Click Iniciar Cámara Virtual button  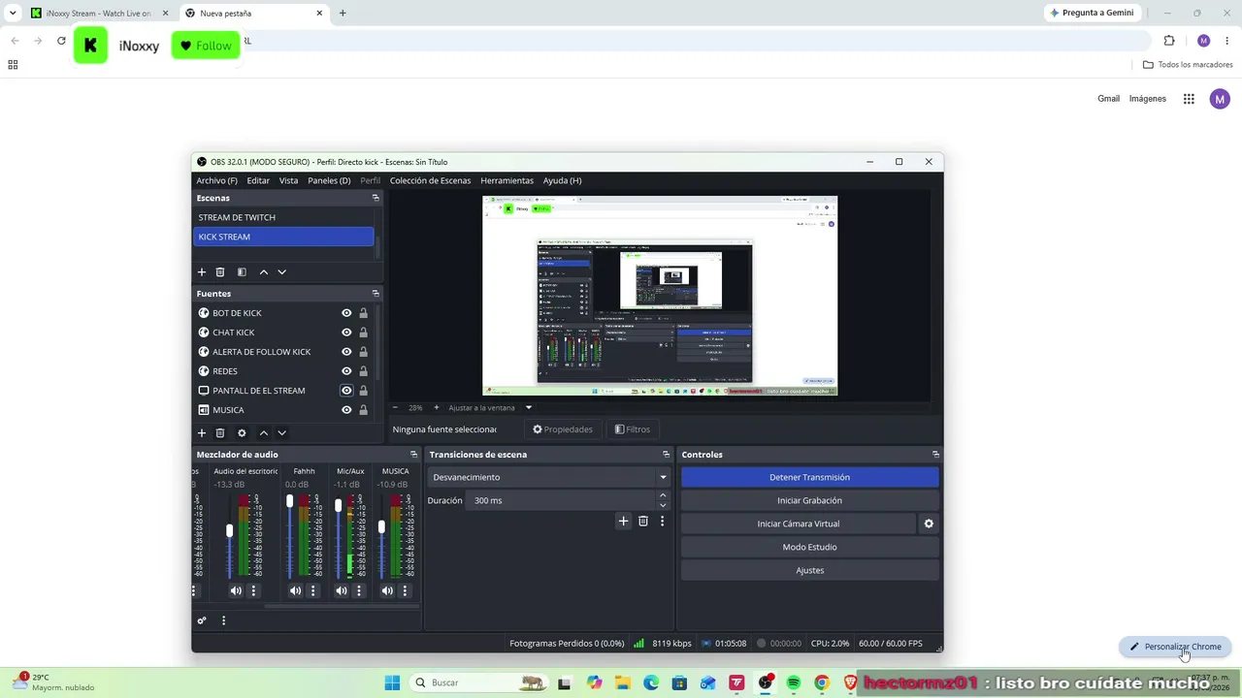(x=798, y=523)
